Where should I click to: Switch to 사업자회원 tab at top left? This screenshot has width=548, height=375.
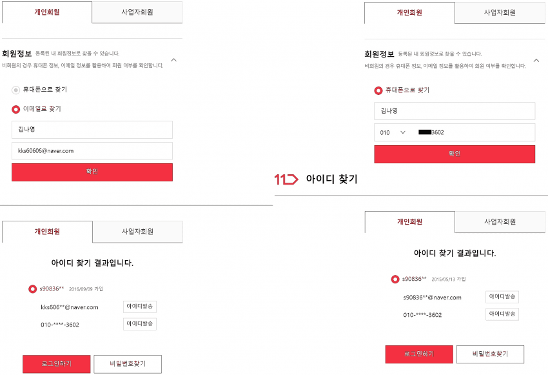(137, 12)
